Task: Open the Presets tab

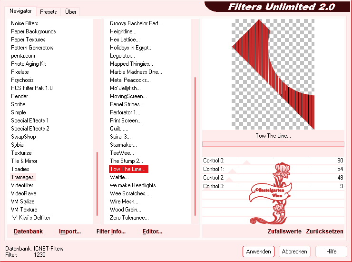Action: coord(48,12)
